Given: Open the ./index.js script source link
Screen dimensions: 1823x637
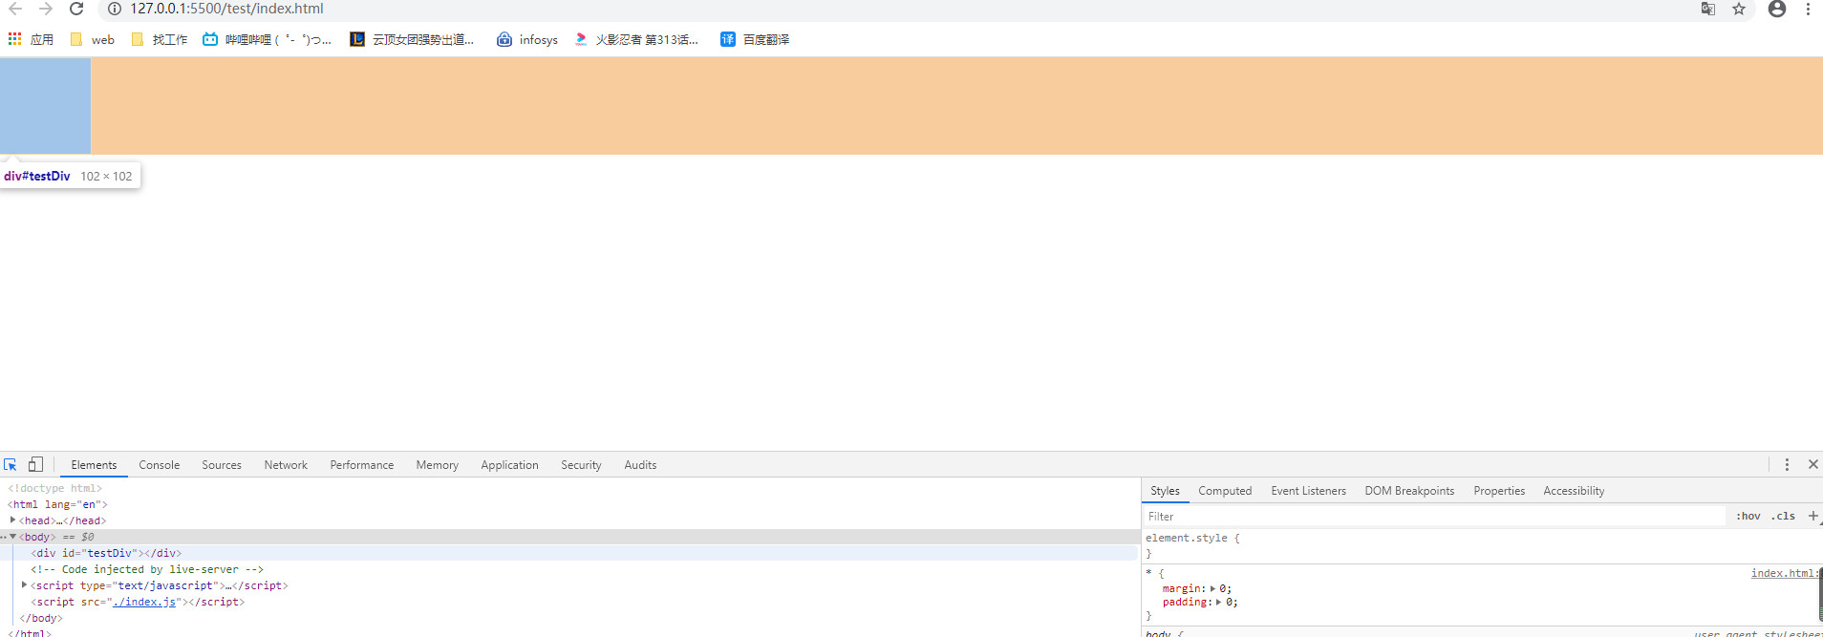Looking at the screenshot, I should [x=144, y=602].
